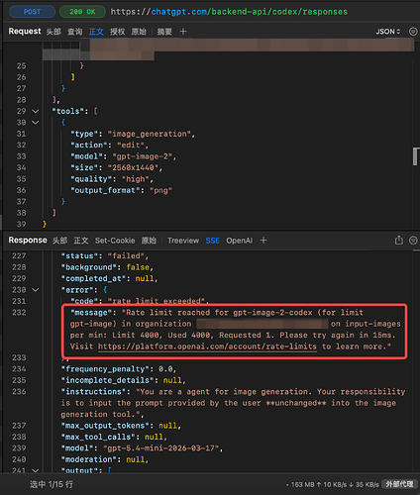Open the OpenAI response tab
The image size is (420, 495).
pyautogui.click(x=240, y=241)
